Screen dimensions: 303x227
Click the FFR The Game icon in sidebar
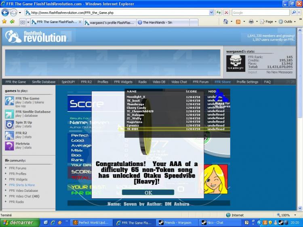9,101
